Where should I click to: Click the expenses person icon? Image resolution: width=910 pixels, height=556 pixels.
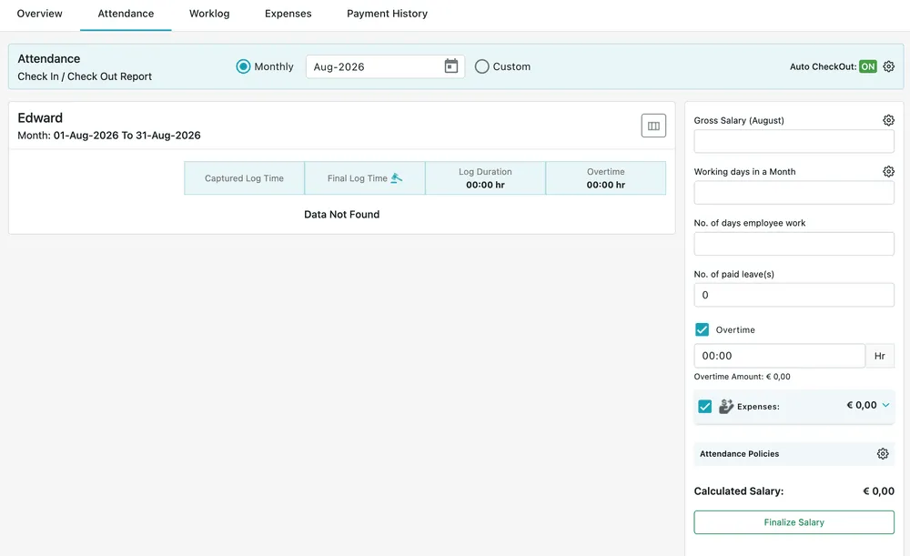[x=726, y=406]
